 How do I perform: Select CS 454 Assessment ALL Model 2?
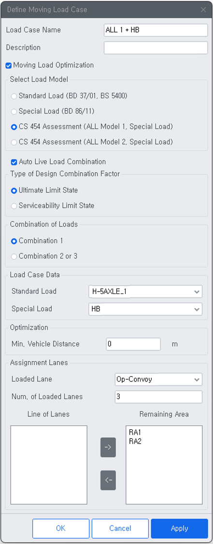pos(14,142)
